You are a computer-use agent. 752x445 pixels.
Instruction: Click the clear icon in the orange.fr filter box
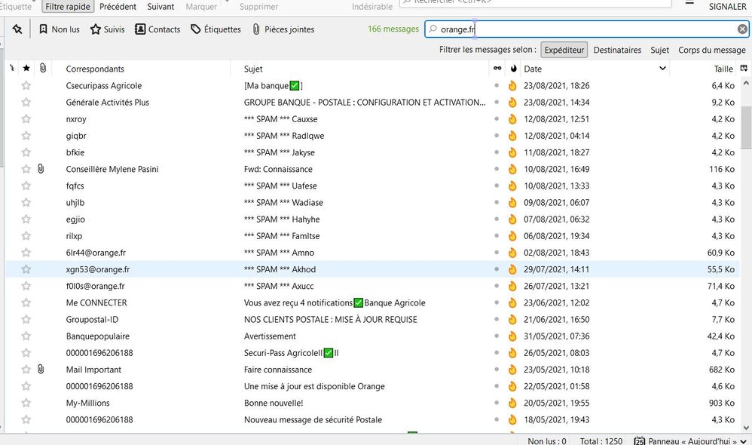(x=742, y=29)
